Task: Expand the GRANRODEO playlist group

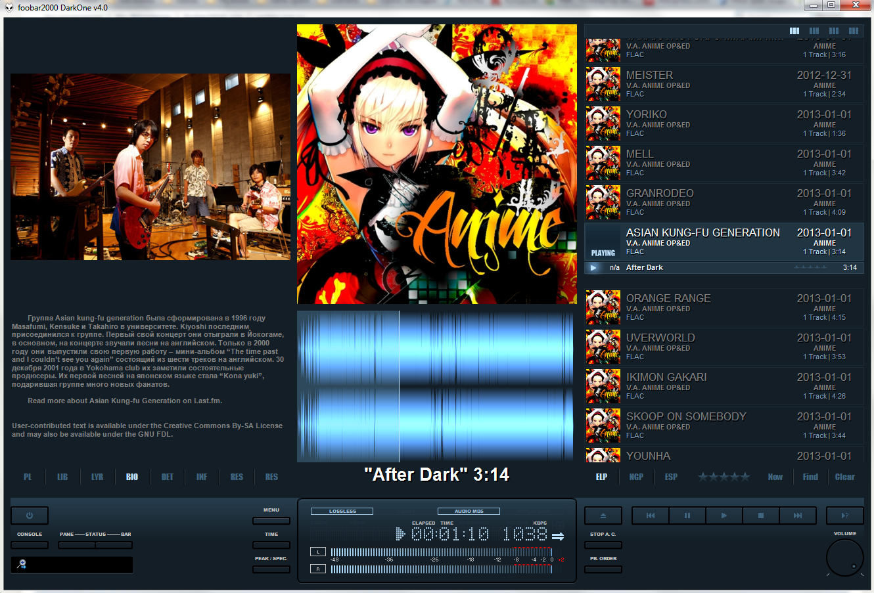Action: [x=724, y=202]
